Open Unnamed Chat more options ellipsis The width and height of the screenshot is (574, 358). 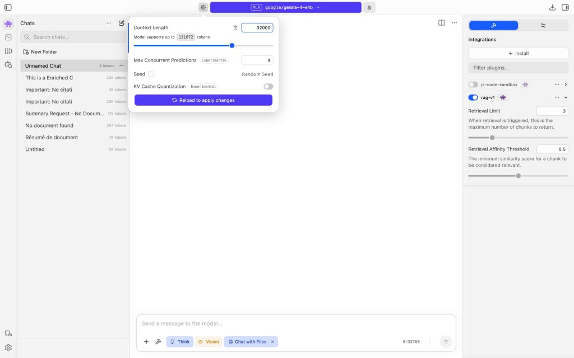[122, 66]
